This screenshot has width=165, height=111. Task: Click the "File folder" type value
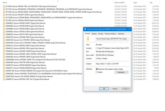point(99,45)
